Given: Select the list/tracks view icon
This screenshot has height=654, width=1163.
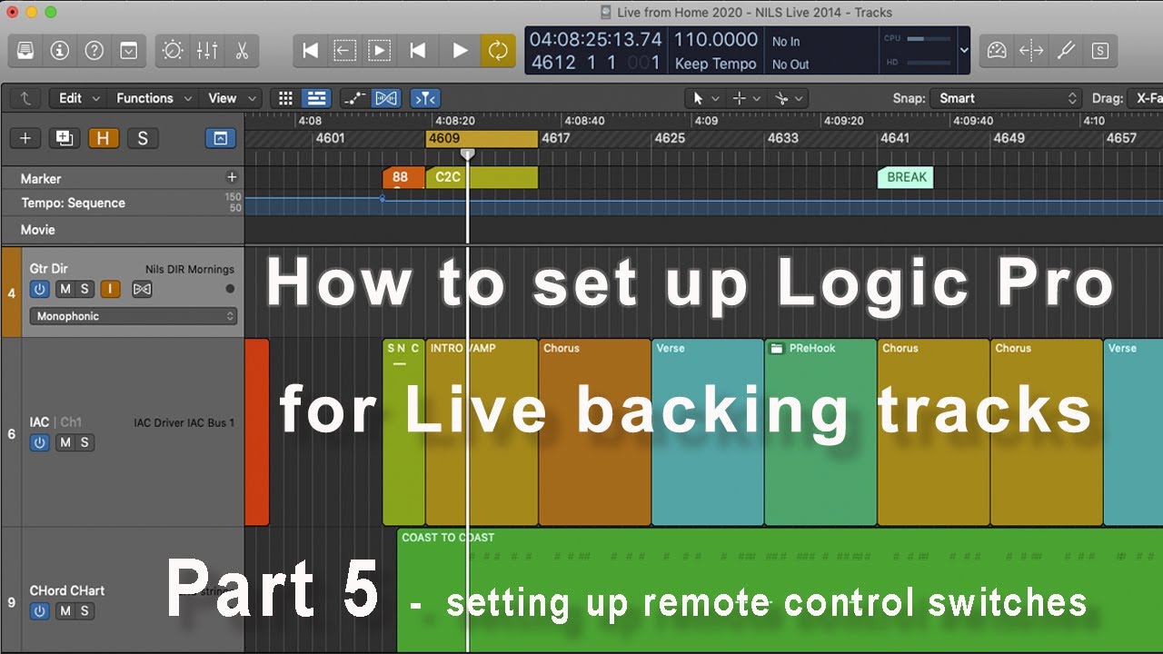Looking at the screenshot, I should coord(316,98).
